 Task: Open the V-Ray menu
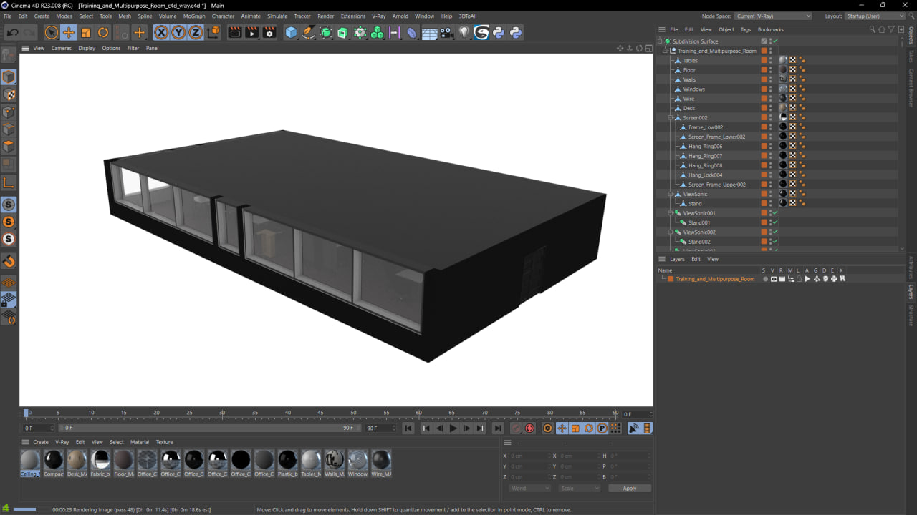[x=378, y=16]
